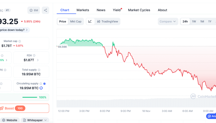
Task: Click the verified badge beside Circulating supply
Action: point(44,84)
